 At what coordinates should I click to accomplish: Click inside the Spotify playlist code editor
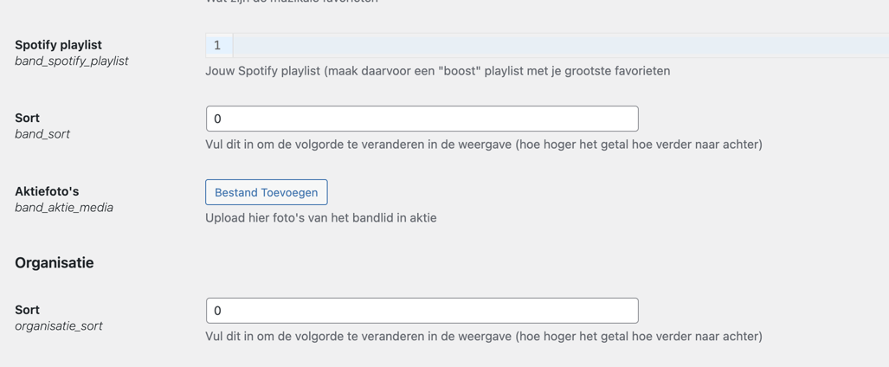tap(560, 45)
